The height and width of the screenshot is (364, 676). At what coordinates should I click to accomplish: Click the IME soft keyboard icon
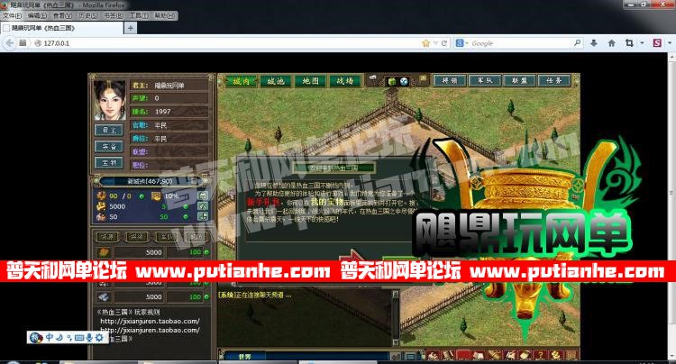[79, 338]
